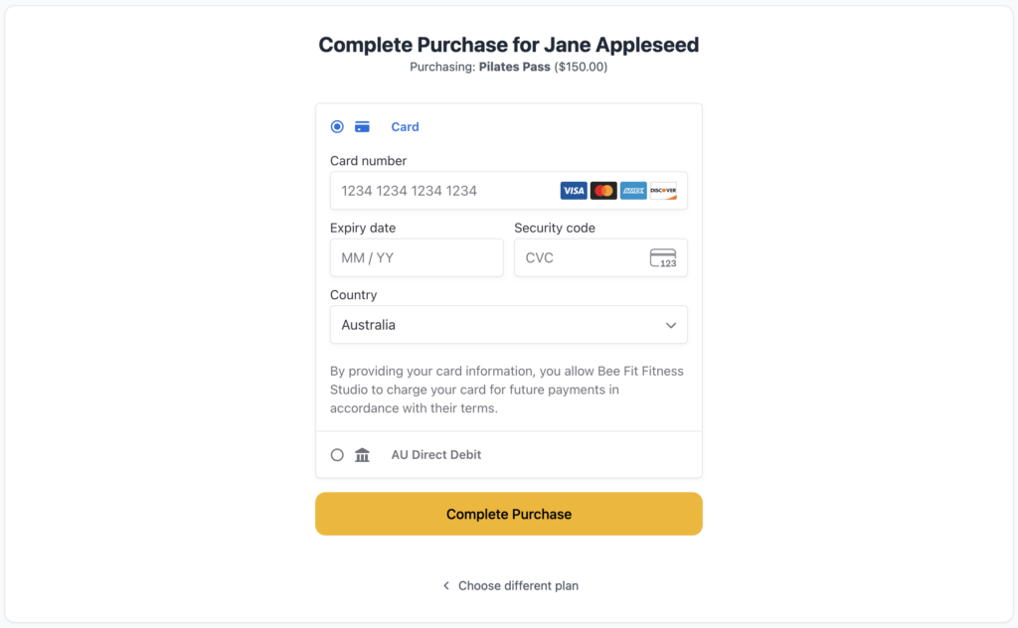
Task: Select the AU Direct Debit radio button
Action: (337, 455)
